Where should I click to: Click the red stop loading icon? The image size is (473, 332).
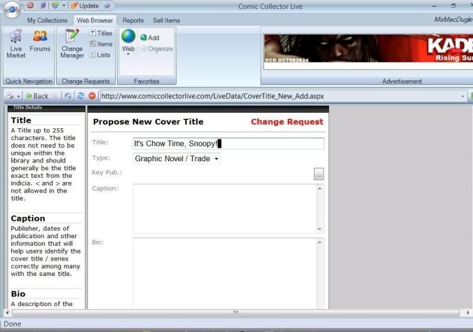[92, 96]
